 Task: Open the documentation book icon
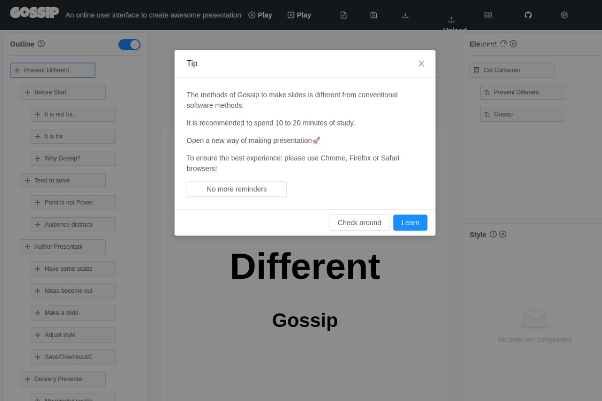488,15
